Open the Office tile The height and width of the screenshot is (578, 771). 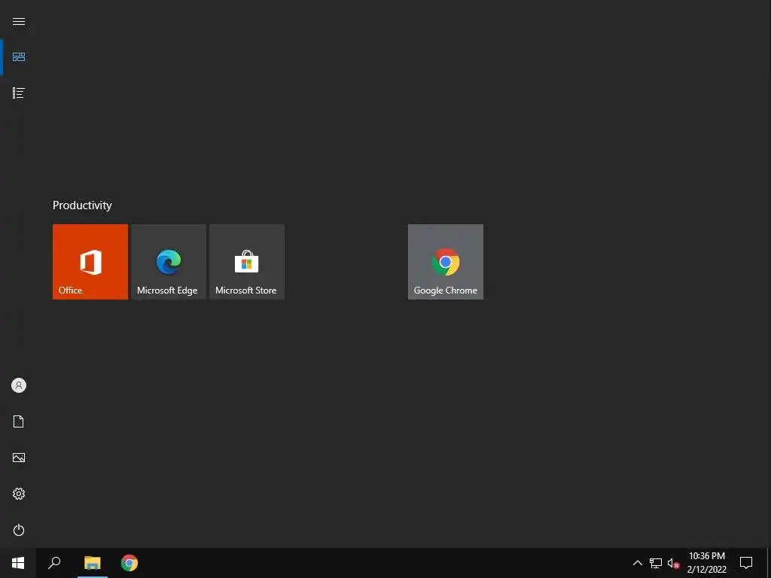pyautogui.click(x=90, y=261)
